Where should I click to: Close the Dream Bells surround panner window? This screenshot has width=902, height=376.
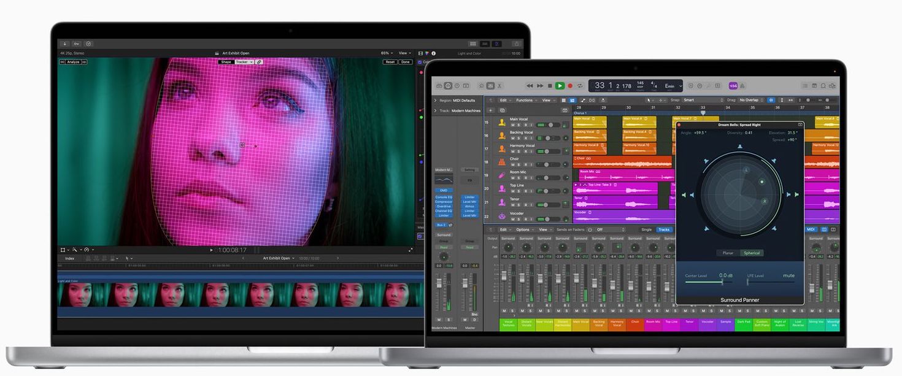point(679,125)
